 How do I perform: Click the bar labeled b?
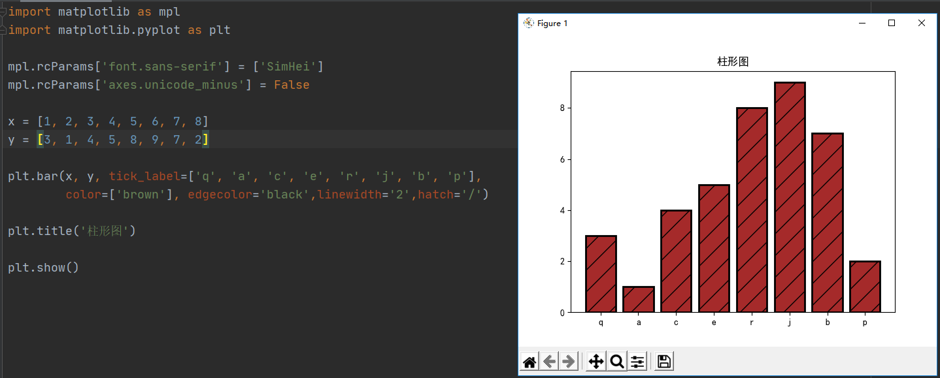828,223
